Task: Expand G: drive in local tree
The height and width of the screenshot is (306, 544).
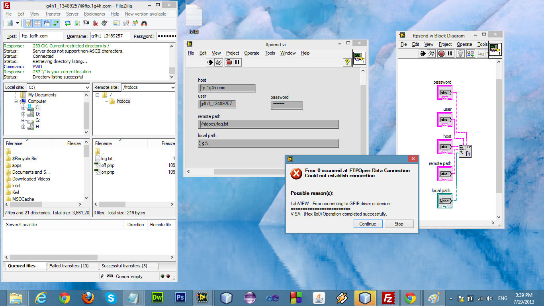Action: (23, 120)
